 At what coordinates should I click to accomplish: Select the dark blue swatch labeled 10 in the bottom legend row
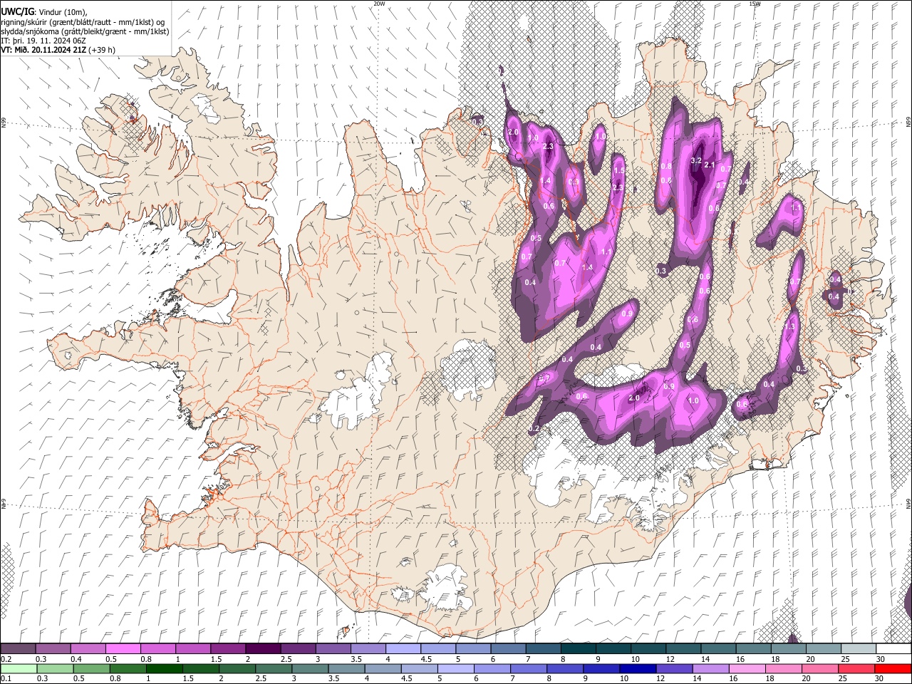(x=637, y=669)
